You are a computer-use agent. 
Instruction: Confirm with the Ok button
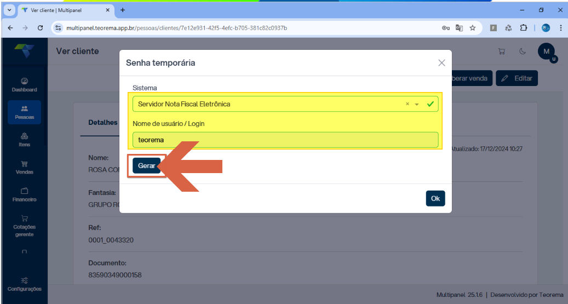tap(435, 199)
